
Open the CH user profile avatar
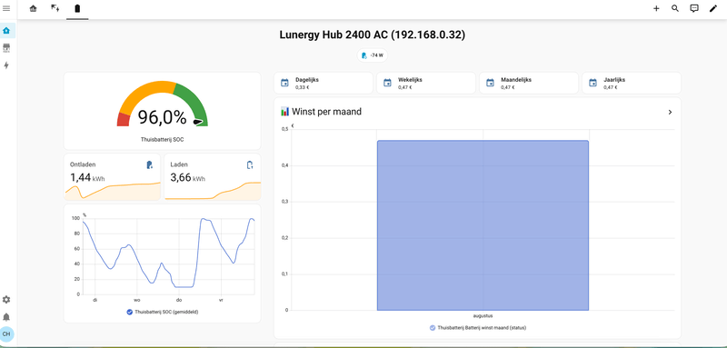6,333
